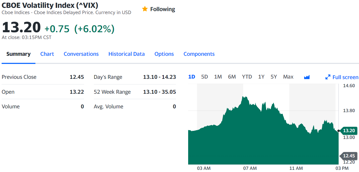Select the 1D chart range
This screenshot has height=172, width=359.
pyautogui.click(x=192, y=77)
